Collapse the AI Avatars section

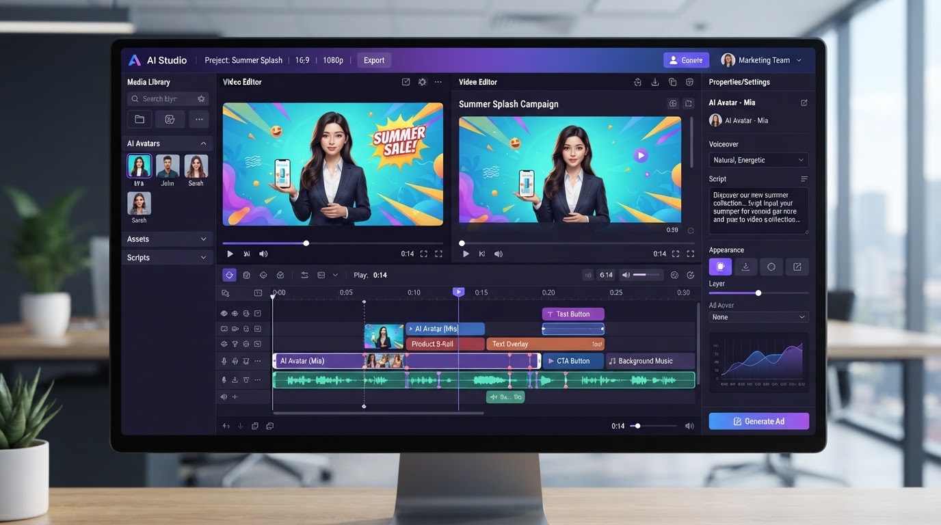pos(203,144)
